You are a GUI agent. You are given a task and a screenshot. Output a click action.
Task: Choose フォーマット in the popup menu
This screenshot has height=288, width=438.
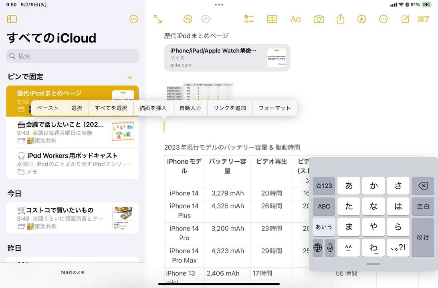(x=275, y=108)
